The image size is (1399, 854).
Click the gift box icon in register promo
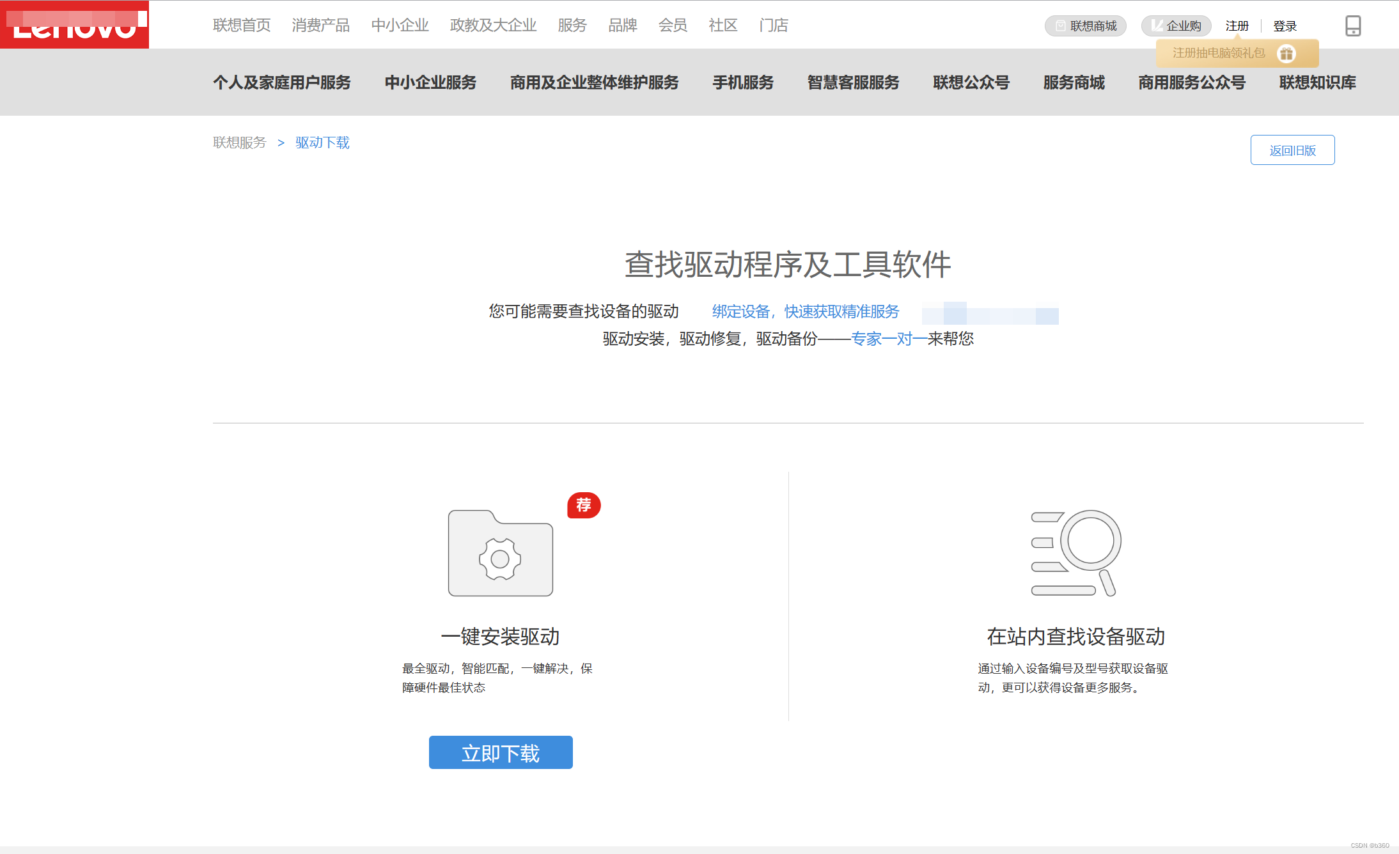pyautogui.click(x=1286, y=54)
